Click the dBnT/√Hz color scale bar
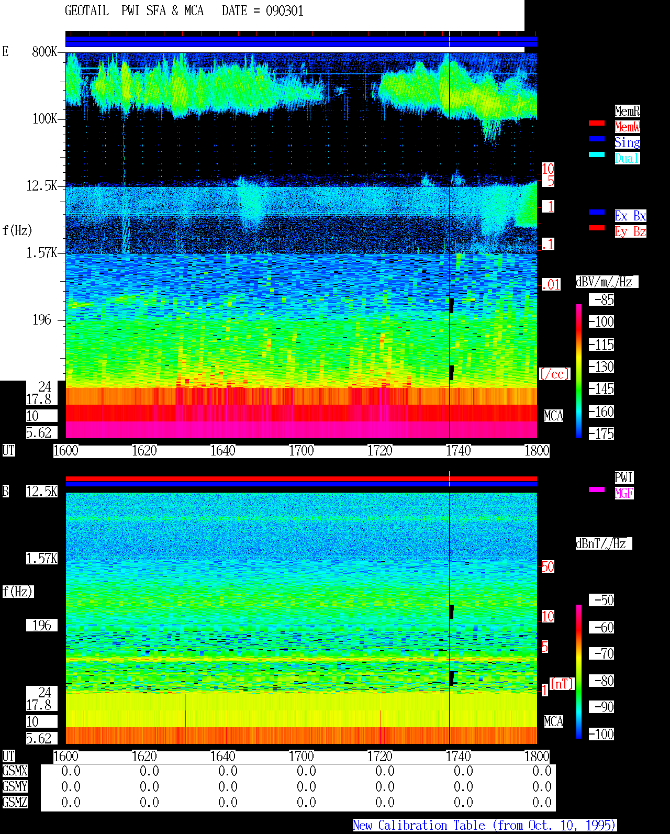Screen dimensions: 670x834 coord(579,672)
